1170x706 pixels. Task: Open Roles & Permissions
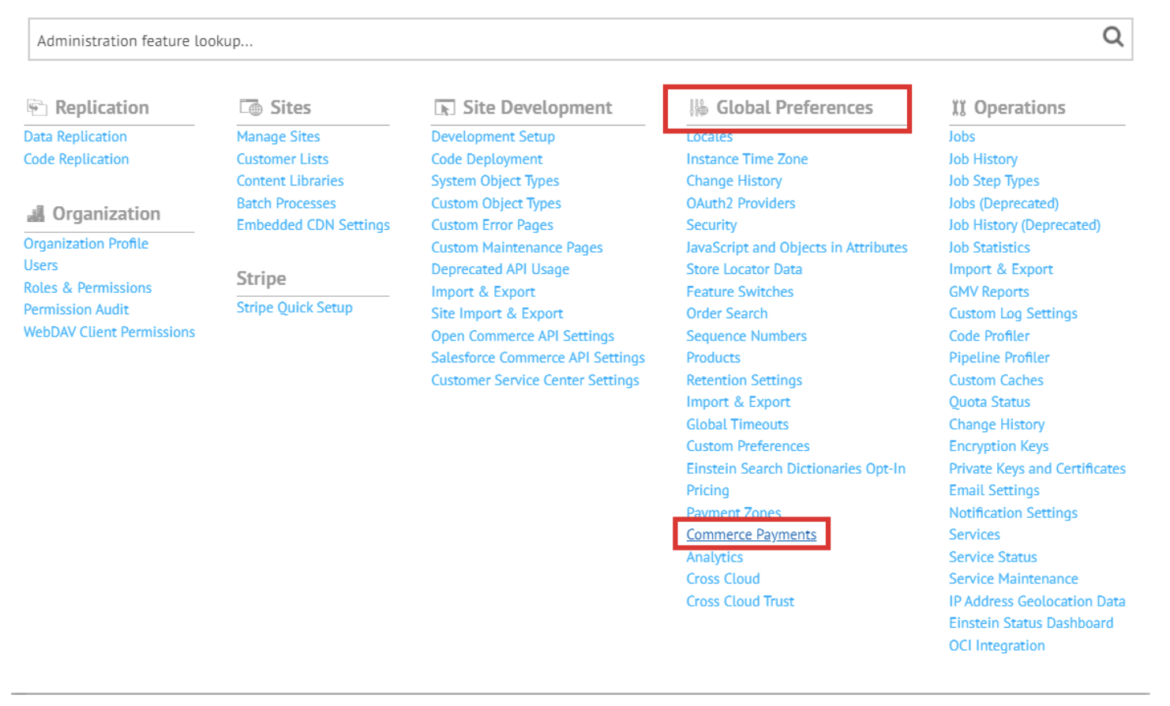pyautogui.click(x=88, y=287)
